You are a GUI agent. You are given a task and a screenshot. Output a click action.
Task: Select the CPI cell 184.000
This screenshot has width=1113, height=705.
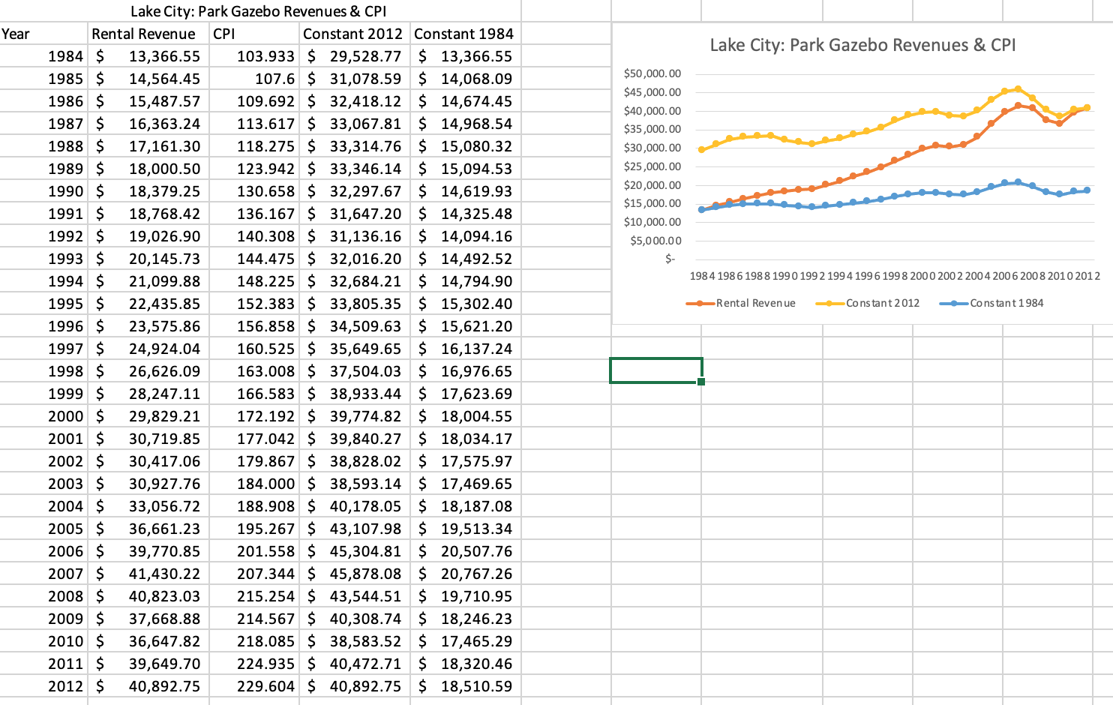click(x=254, y=484)
